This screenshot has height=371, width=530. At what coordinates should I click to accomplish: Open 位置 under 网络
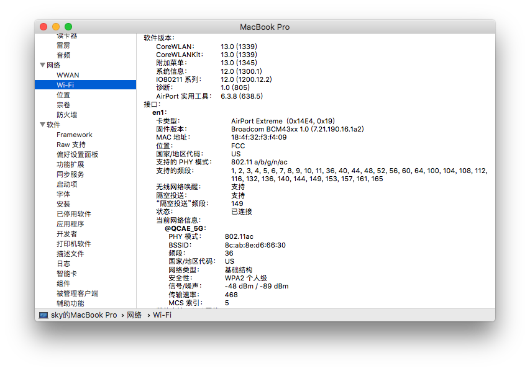pyautogui.click(x=63, y=95)
